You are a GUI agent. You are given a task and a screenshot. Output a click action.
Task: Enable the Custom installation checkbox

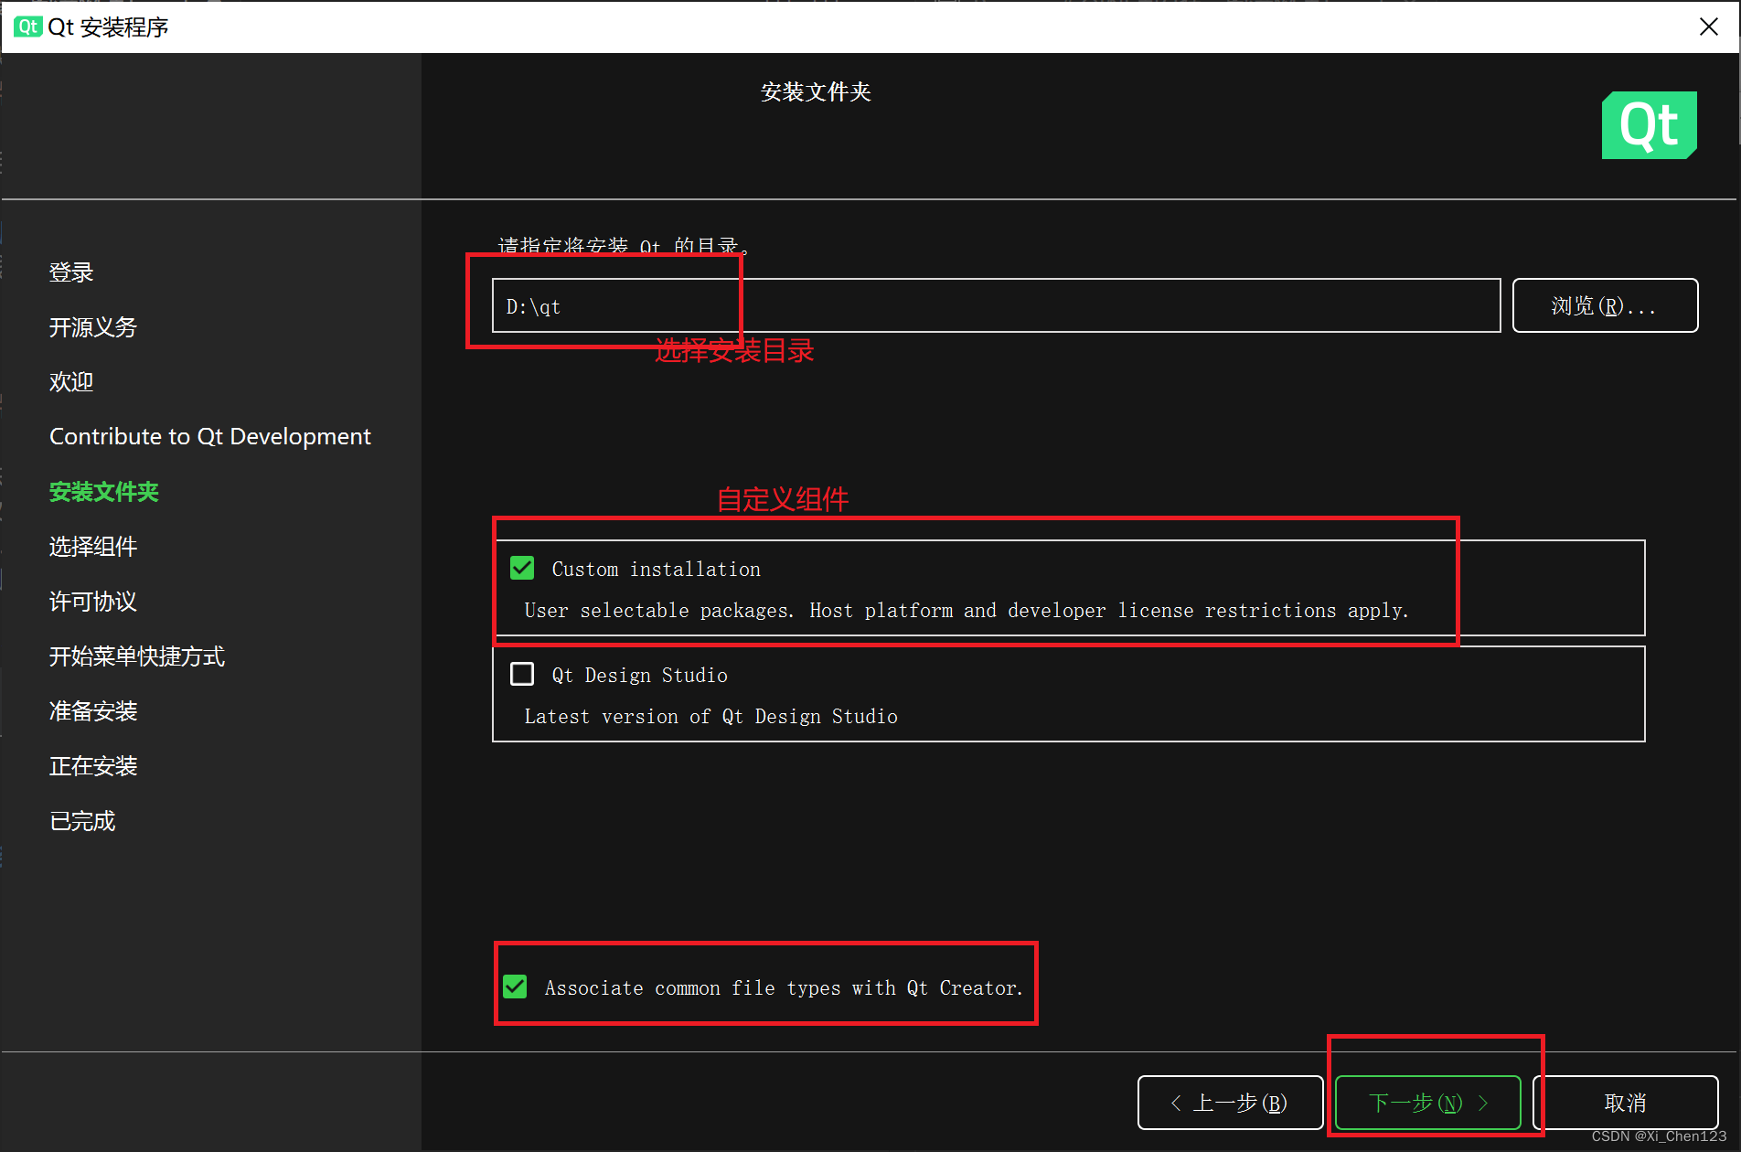522,568
